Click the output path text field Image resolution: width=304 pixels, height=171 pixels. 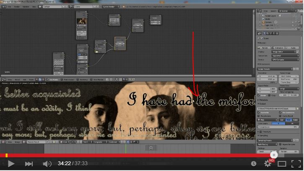tap(276, 109)
